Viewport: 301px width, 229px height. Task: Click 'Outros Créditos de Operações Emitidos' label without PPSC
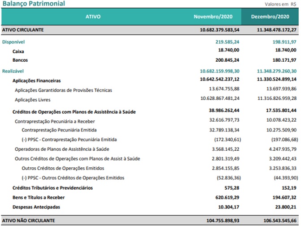tap(63, 169)
